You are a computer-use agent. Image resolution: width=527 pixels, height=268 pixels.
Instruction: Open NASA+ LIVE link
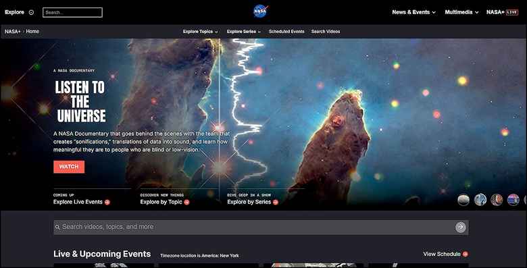(502, 12)
